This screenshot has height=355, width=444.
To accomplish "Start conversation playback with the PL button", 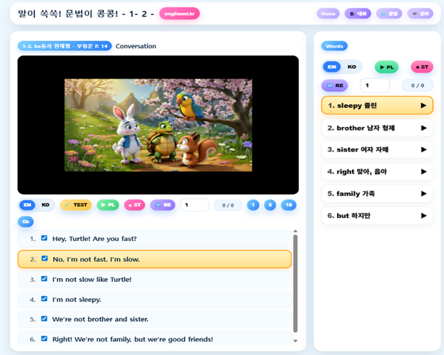I will point(108,205).
